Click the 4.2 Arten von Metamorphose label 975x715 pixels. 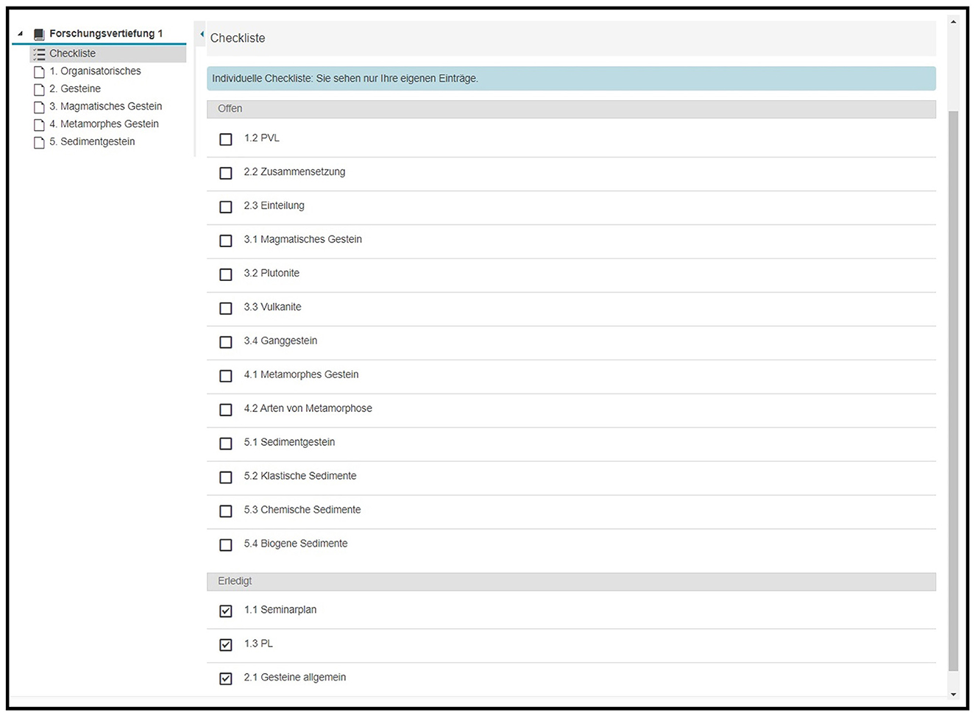[308, 409]
